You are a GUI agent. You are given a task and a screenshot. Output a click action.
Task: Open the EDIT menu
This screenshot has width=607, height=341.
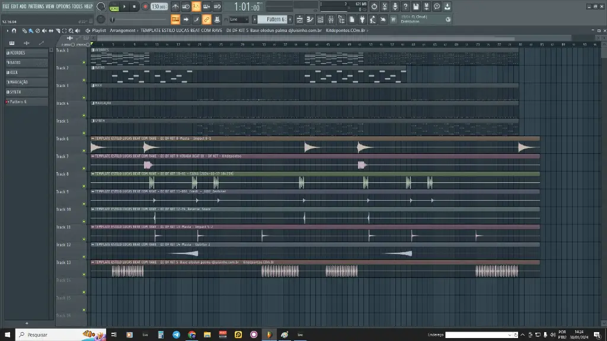[x=14, y=7]
